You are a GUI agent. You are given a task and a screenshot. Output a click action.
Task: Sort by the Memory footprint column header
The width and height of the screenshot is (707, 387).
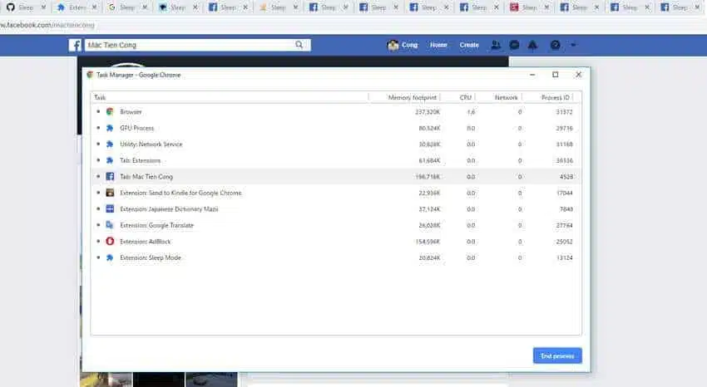412,97
